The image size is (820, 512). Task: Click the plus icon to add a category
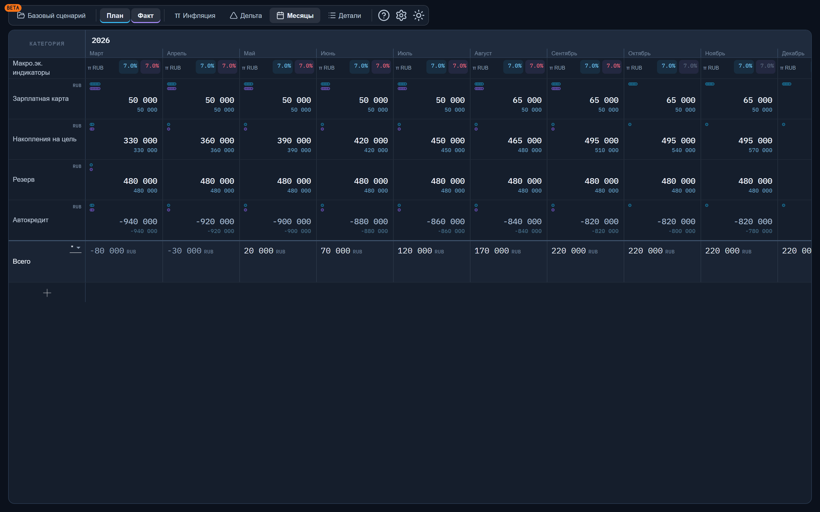pos(47,293)
